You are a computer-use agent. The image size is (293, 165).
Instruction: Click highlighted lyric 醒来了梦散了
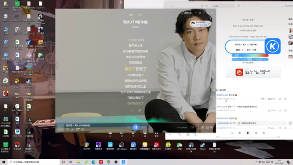136,69
